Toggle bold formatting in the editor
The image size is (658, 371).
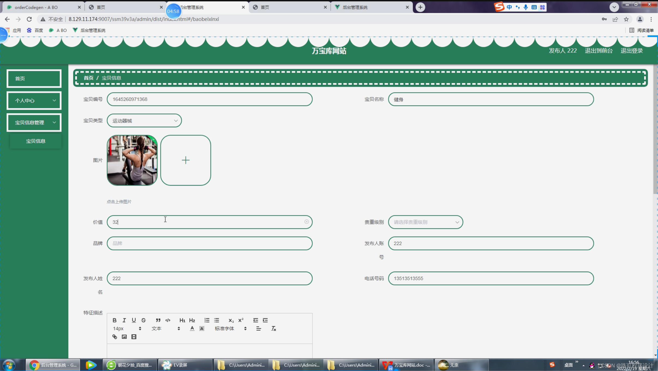click(x=114, y=320)
